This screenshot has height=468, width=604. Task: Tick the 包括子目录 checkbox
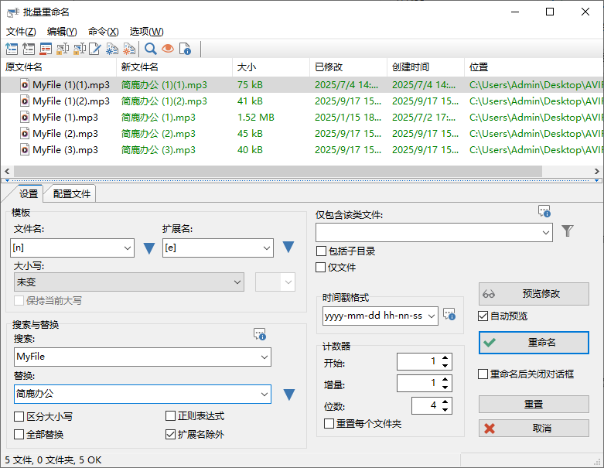click(x=321, y=251)
